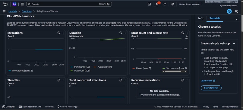Viewport: 243px width, 110px height.
Task: Switch to the Info tab
Action: coord(200,18)
